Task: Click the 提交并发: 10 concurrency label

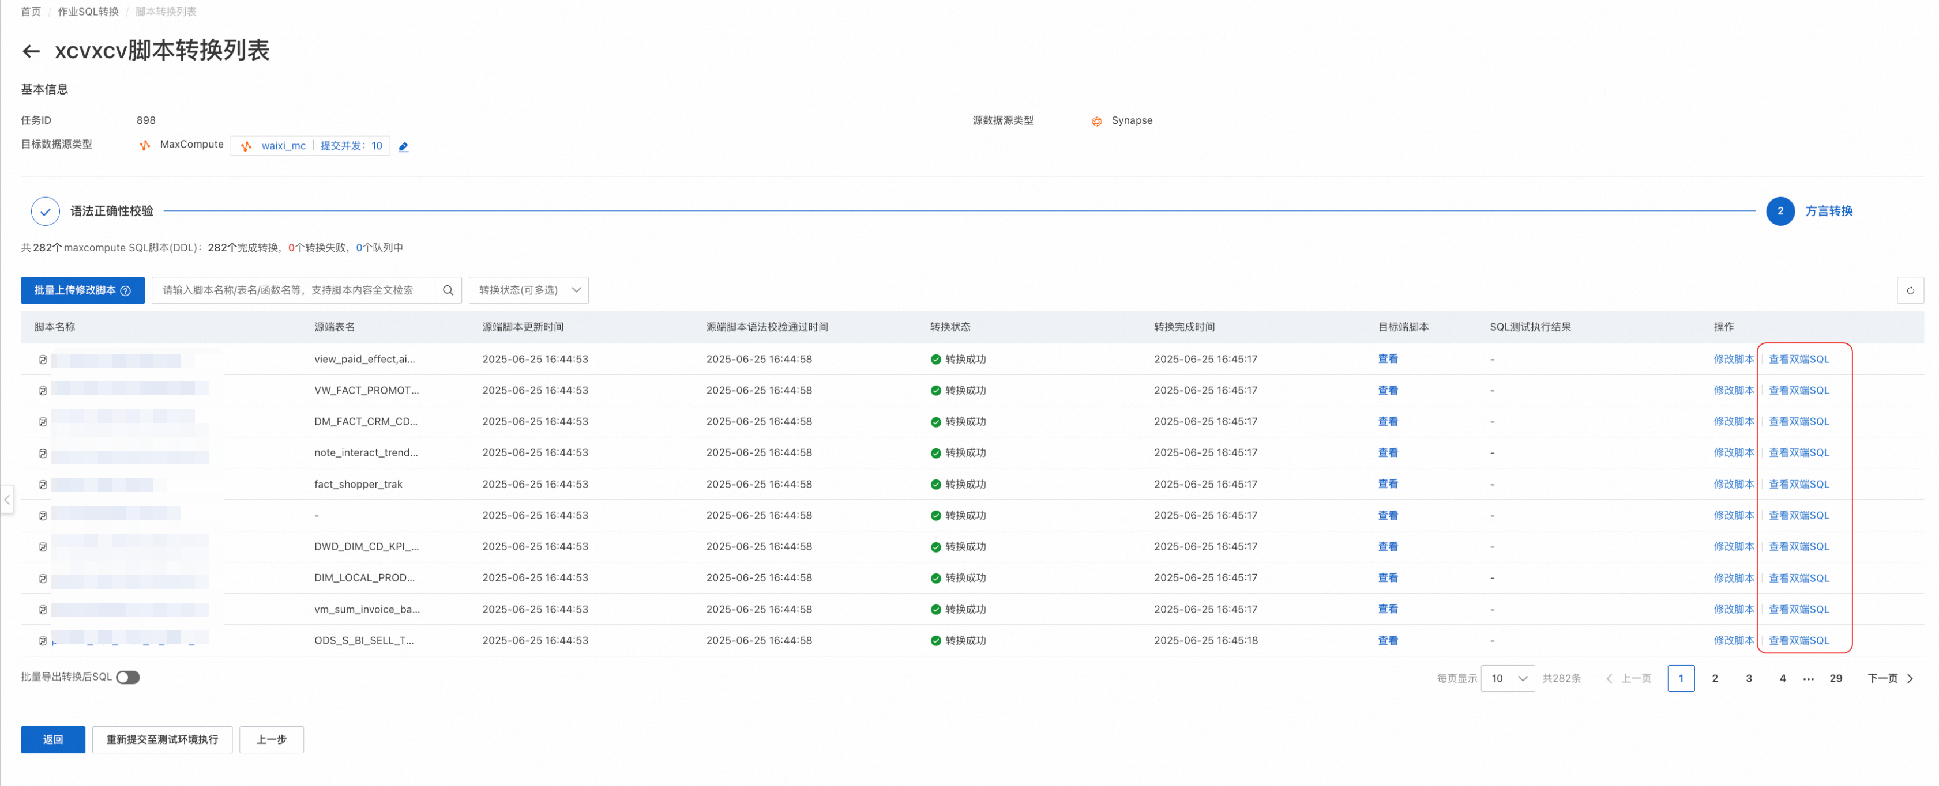Action: 351,146
